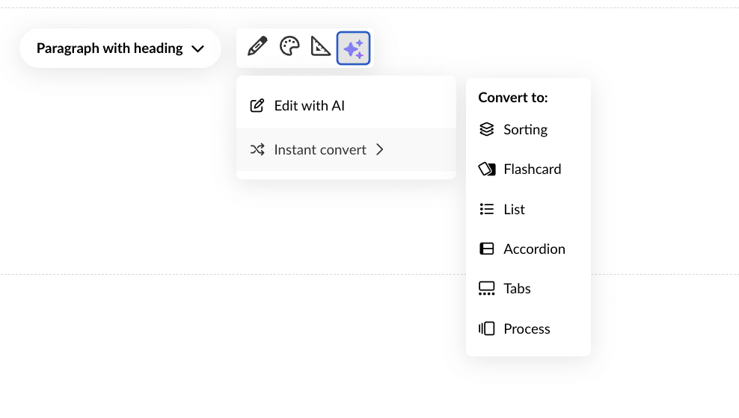Screen dimensions: 739x418
Task: Click the Sorting layers icon
Action: [487, 129]
